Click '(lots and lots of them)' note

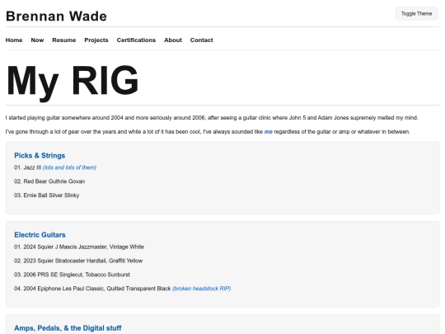click(x=69, y=167)
